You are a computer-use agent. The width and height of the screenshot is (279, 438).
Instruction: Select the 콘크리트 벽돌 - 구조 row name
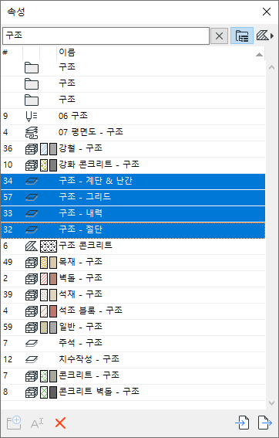point(99,392)
